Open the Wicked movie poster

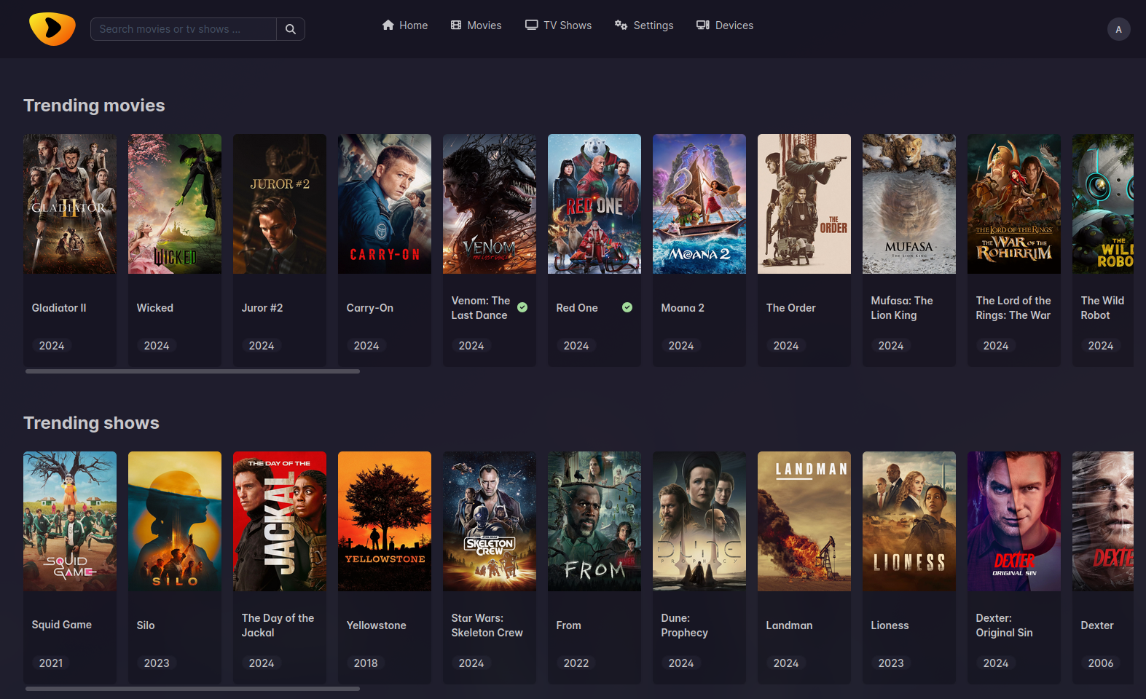[x=175, y=204]
